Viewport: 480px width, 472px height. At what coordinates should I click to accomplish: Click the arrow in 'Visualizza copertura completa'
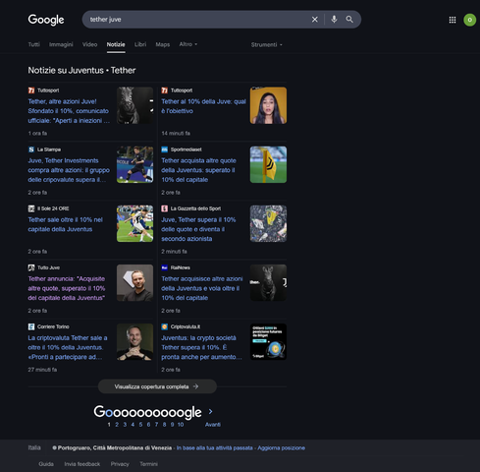(195, 386)
